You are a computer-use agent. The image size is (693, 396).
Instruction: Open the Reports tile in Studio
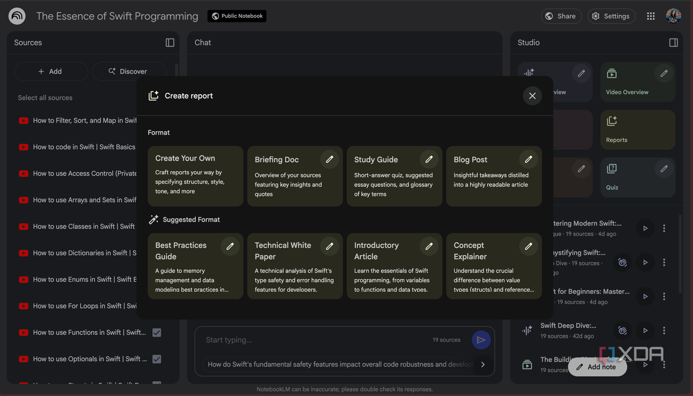click(x=638, y=129)
